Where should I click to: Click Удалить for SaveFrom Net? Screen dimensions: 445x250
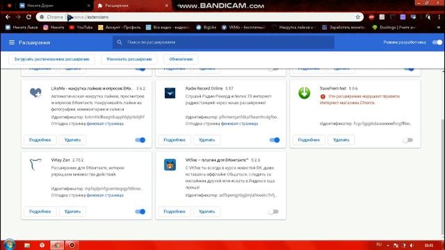pyautogui.click(x=341, y=140)
